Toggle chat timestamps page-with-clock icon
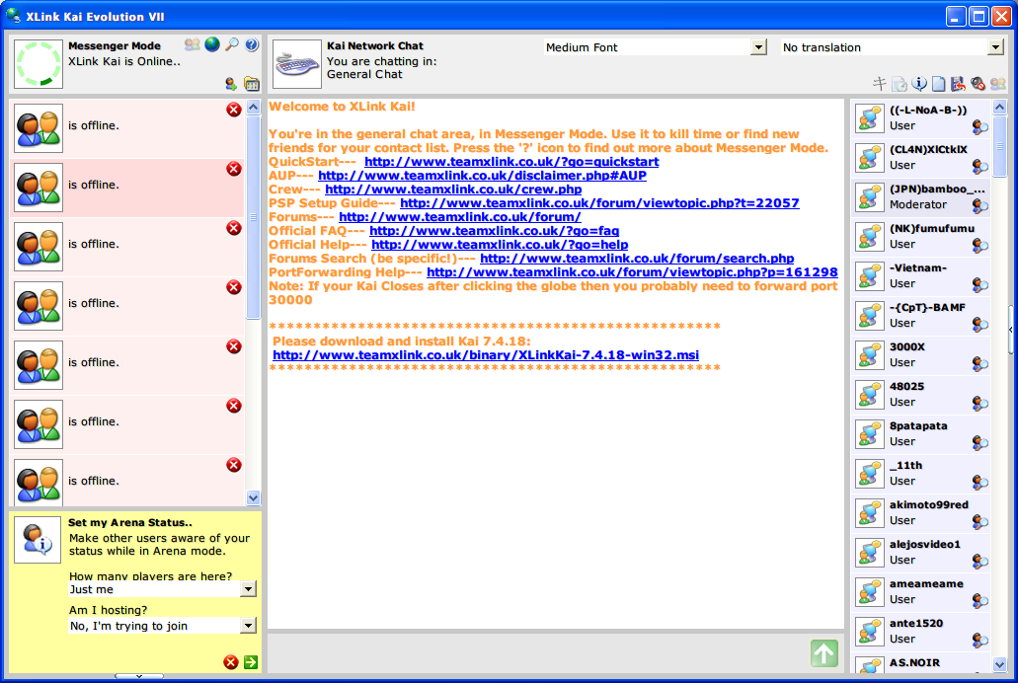Viewport: 1018px width, 683px height. pyautogui.click(x=900, y=84)
